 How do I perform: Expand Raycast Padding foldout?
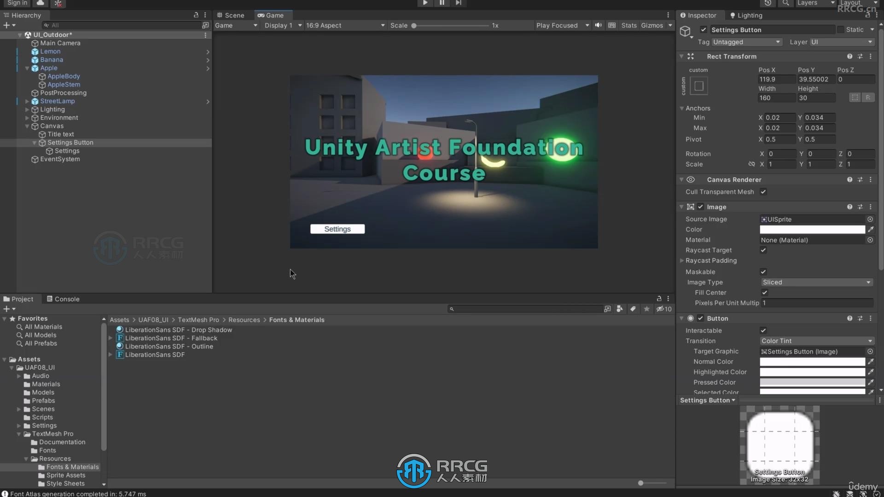[x=682, y=260]
